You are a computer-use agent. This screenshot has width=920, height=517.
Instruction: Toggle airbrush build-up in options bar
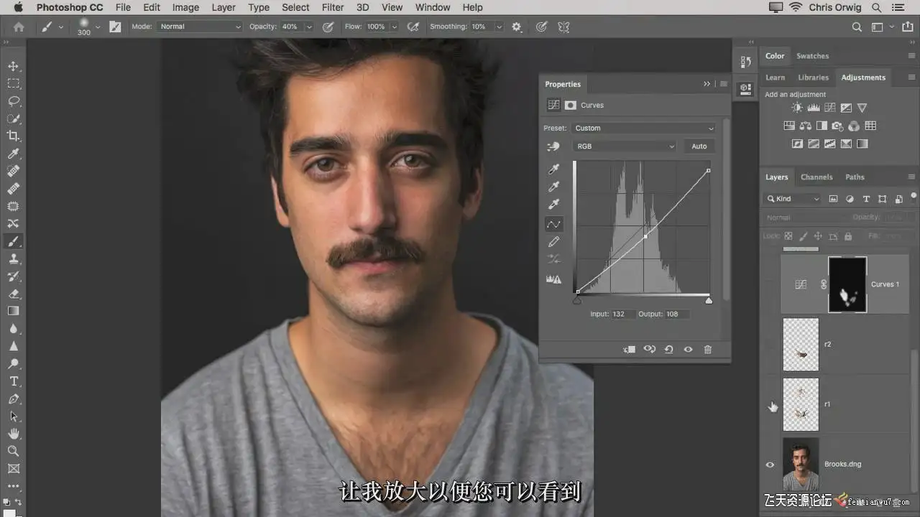pos(413,27)
